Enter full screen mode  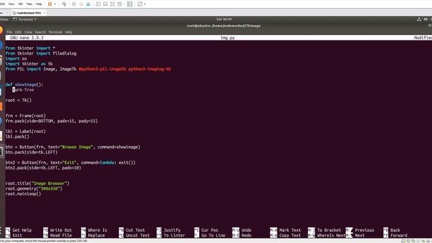(113, 4)
